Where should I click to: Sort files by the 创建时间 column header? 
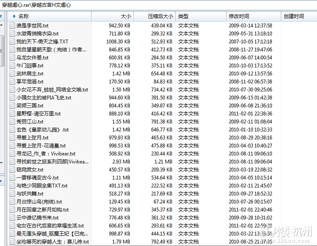coord(299,16)
